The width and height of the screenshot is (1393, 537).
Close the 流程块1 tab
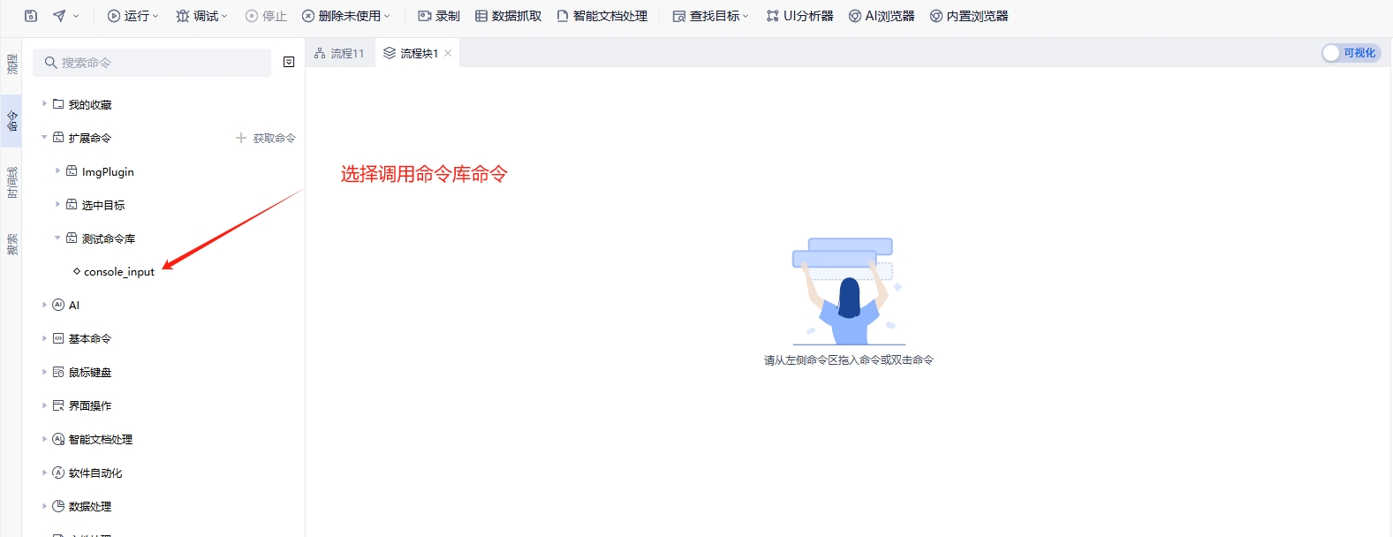(x=448, y=53)
